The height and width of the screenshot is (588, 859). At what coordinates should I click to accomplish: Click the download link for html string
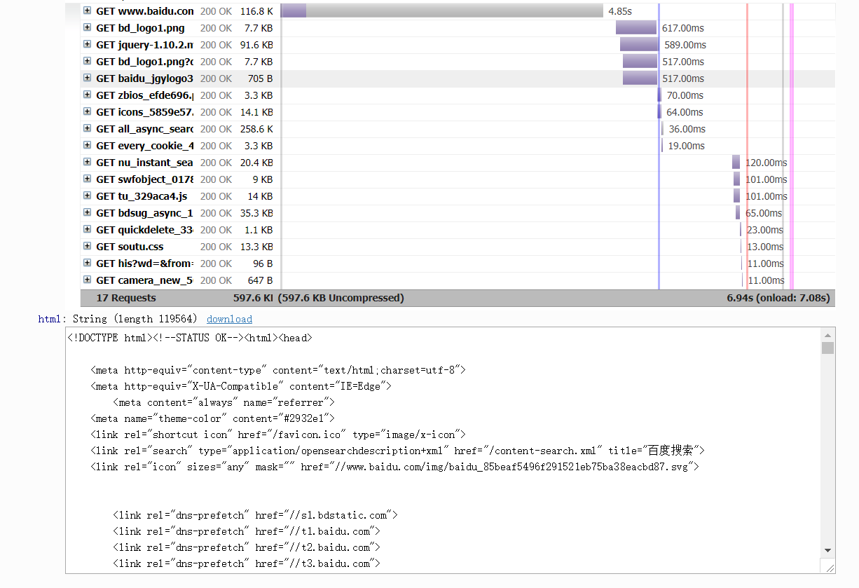[229, 319]
